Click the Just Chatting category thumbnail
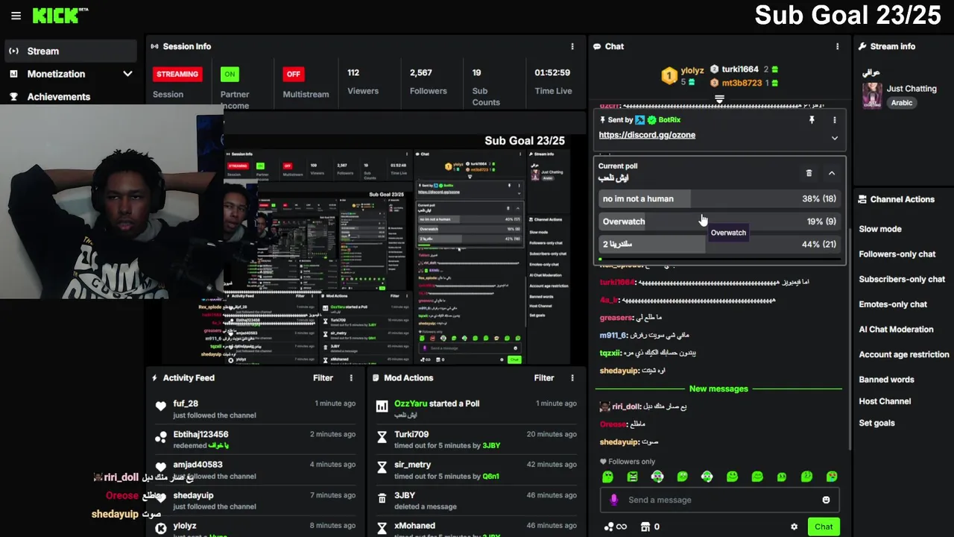Screen dimensions: 954x537 872,95
